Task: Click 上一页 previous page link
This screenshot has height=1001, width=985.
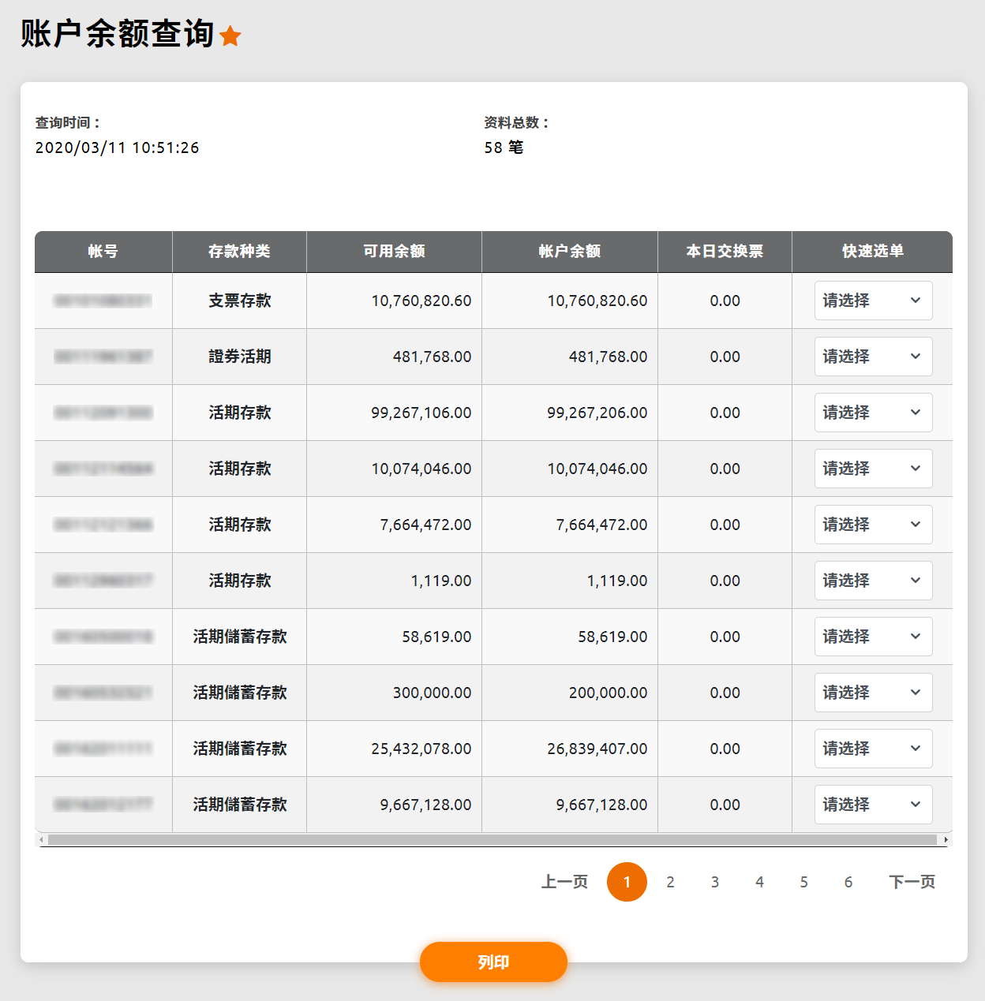Action: coord(564,882)
